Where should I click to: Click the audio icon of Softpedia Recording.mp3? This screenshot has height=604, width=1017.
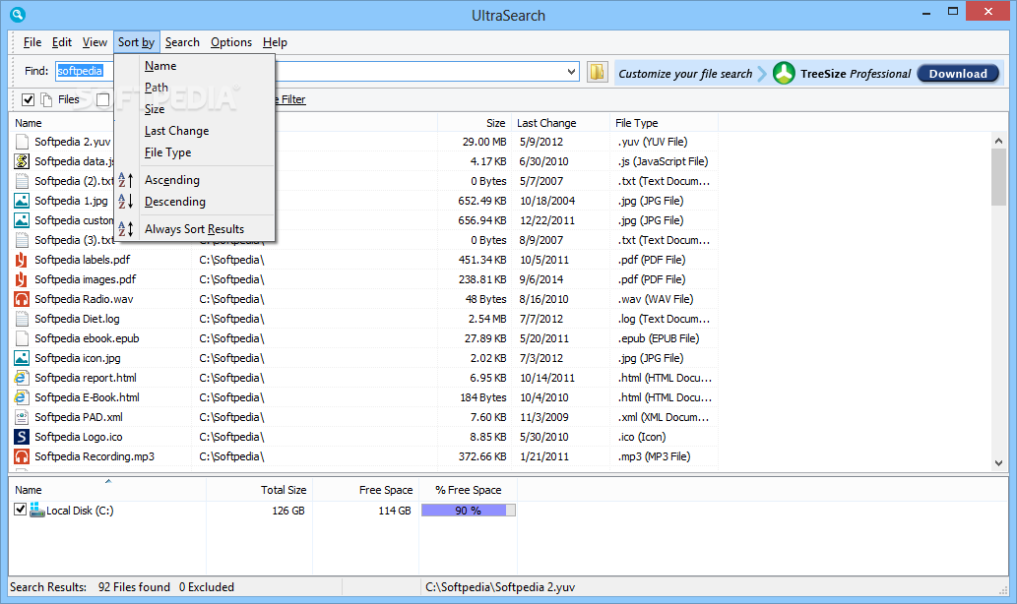click(x=22, y=456)
